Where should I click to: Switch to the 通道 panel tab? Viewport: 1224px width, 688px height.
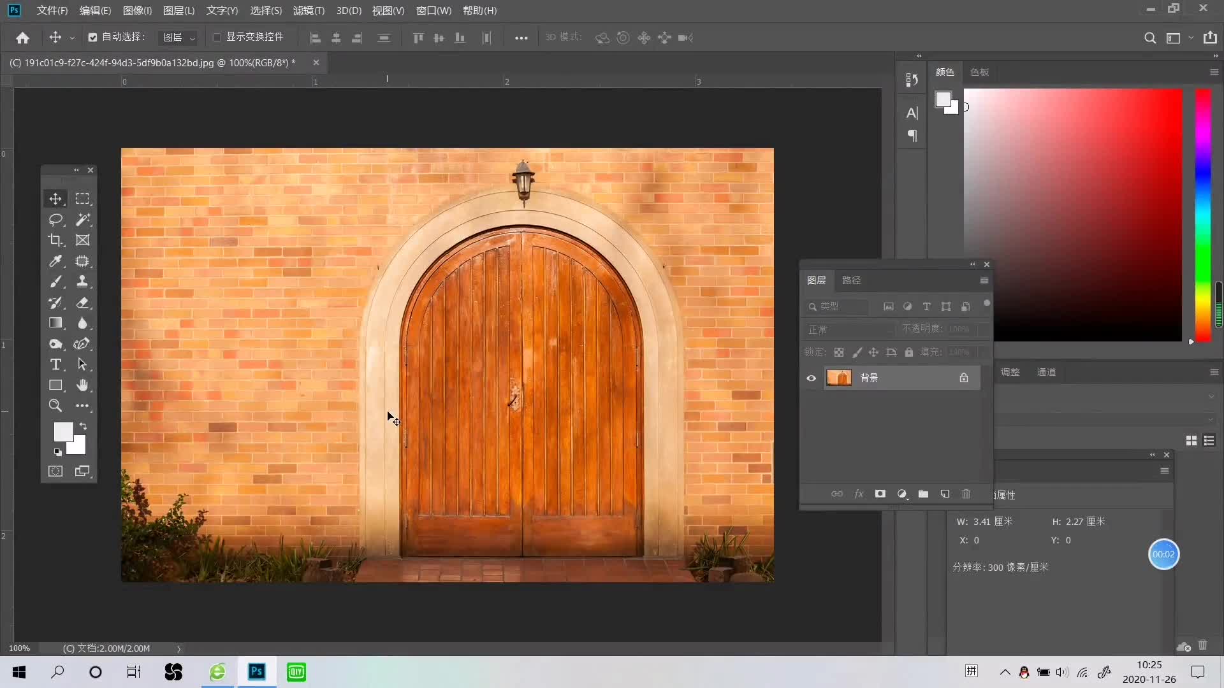[x=1046, y=372]
